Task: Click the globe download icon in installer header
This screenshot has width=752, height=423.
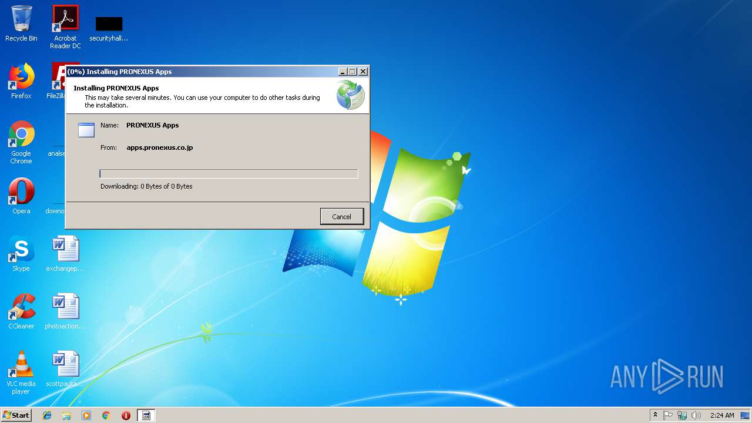Action: pyautogui.click(x=351, y=95)
